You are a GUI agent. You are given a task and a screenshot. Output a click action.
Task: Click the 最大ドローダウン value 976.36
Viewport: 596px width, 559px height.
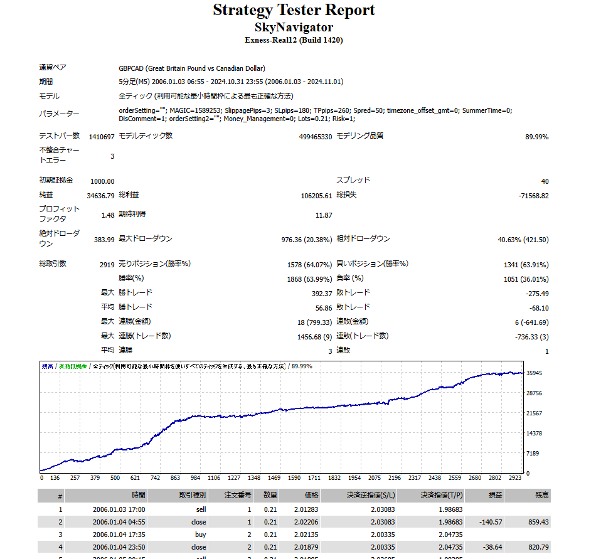pos(306,240)
